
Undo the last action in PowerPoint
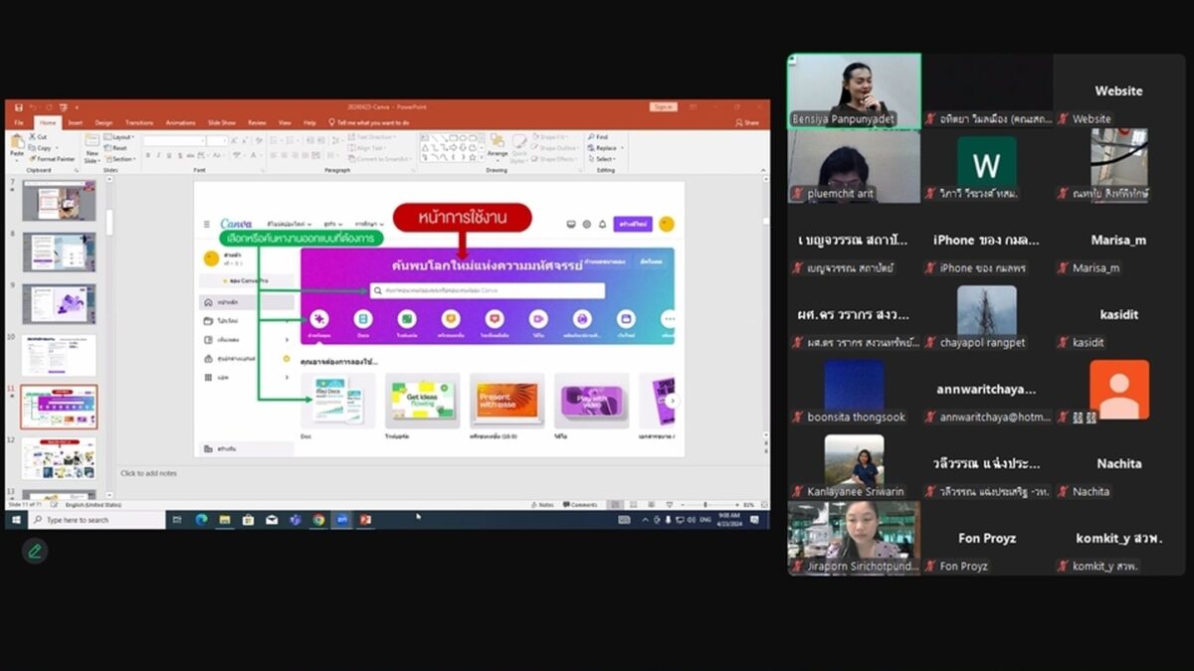[x=33, y=106]
